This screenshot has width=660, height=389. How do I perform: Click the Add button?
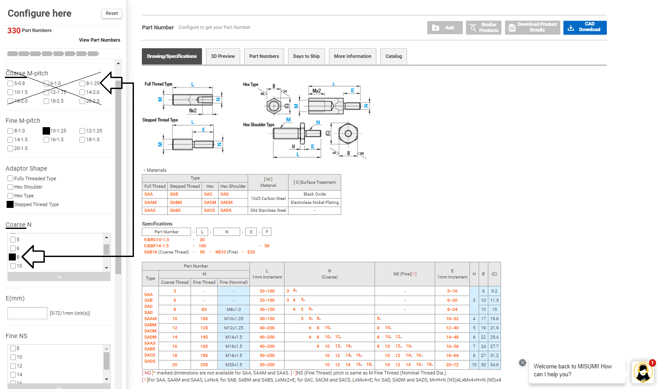point(445,27)
